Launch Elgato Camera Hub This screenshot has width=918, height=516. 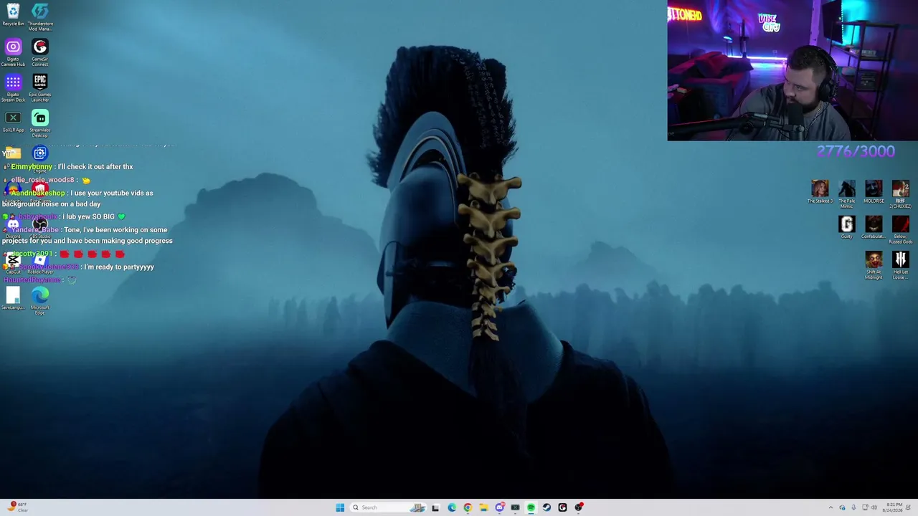[x=13, y=52]
